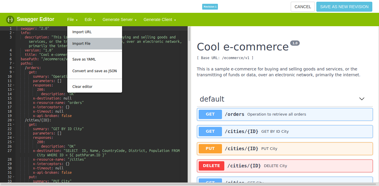379x186 pixels.
Task: Click the PUT method badge on /cities/{ID}
Action: 210,148
